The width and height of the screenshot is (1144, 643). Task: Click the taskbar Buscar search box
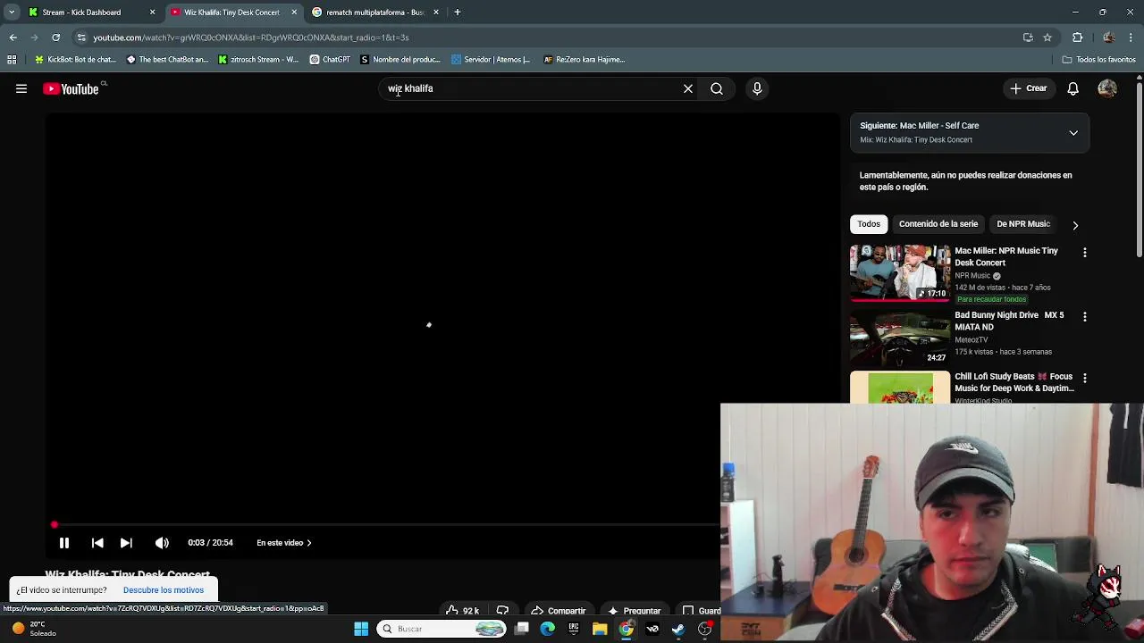coord(443,629)
